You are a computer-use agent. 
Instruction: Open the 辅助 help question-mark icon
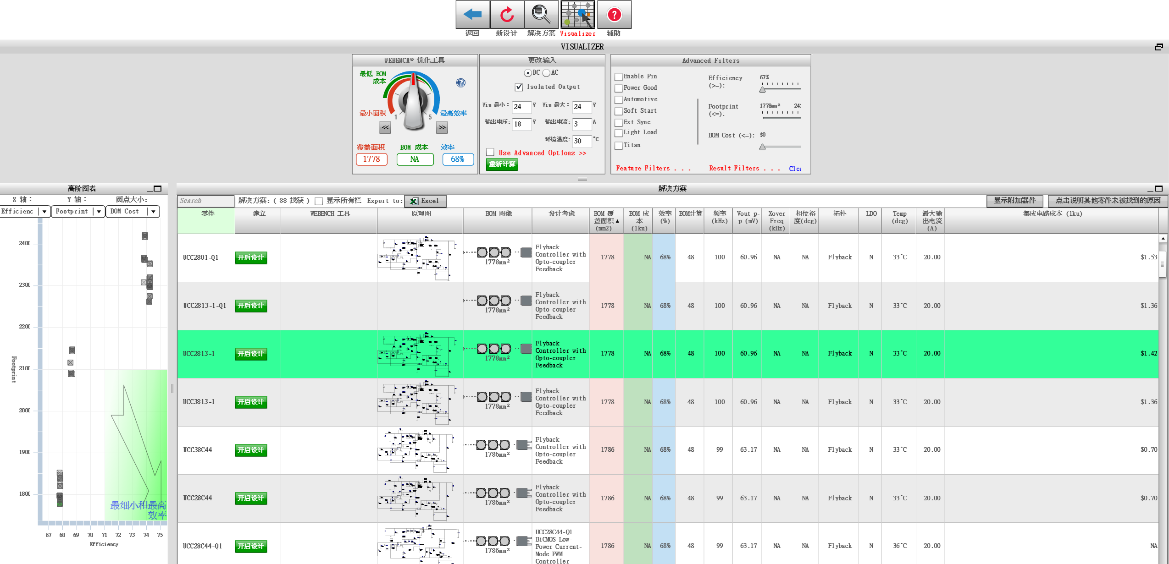614,15
